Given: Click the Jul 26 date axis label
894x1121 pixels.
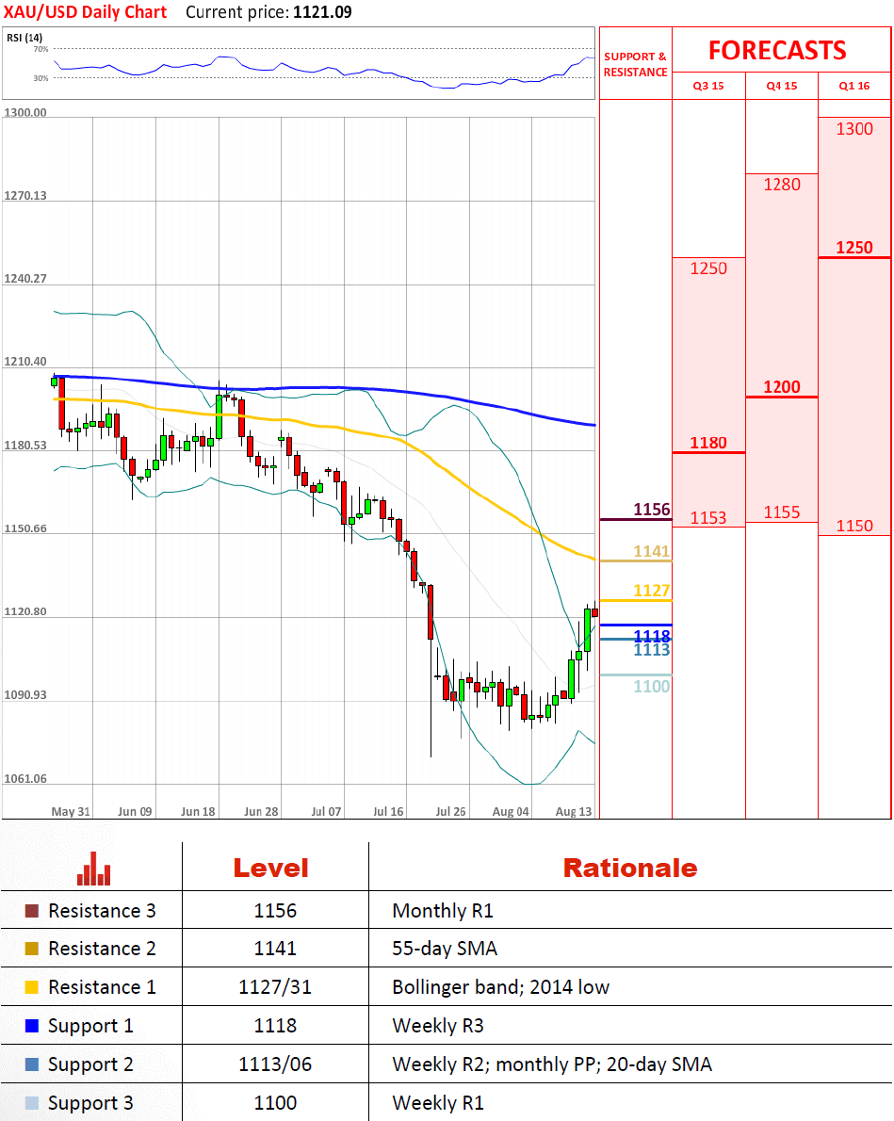Looking at the screenshot, I should pyautogui.click(x=450, y=811).
